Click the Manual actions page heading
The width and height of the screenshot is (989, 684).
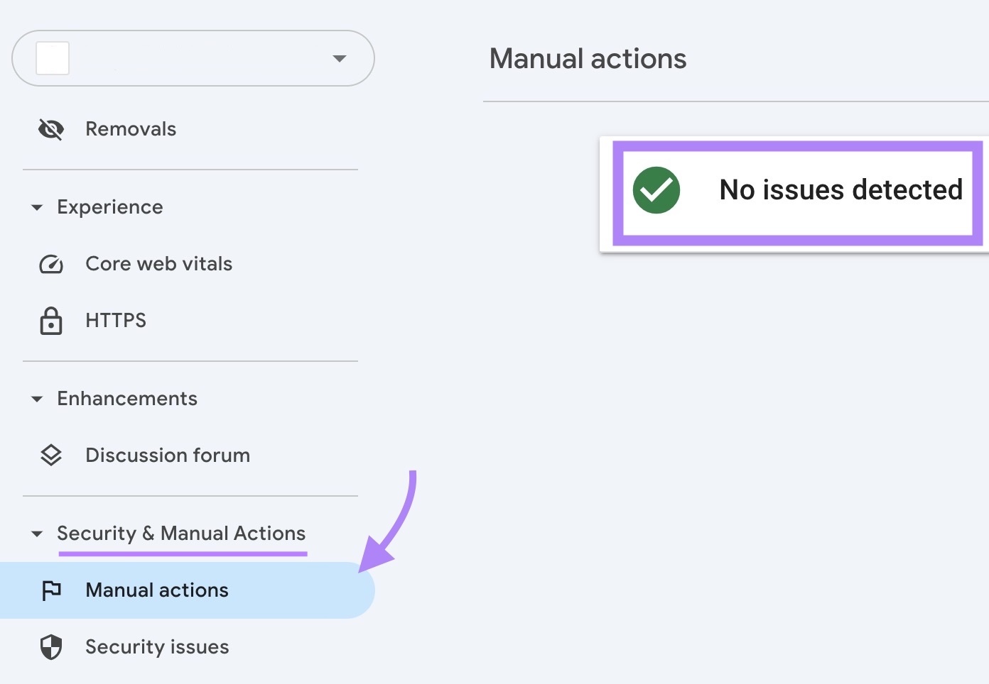click(x=588, y=59)
